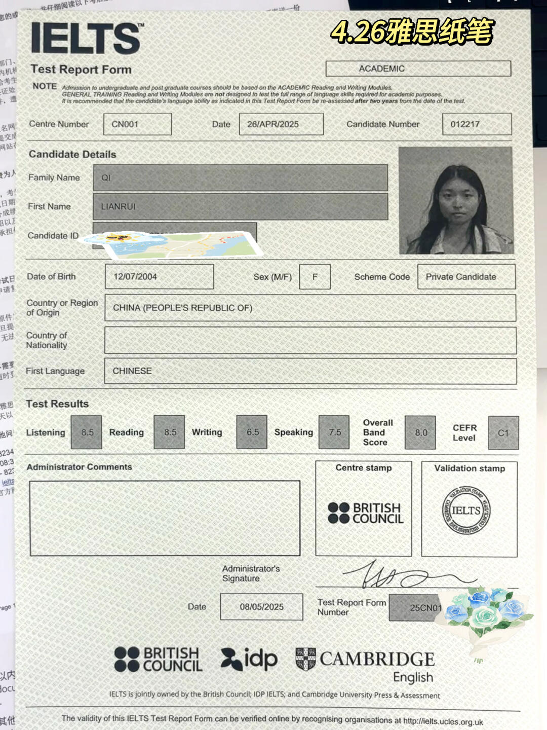Click the empty Administrator Comments box
The height and width of the screenshot is (730, 547).
click(165, 518)
